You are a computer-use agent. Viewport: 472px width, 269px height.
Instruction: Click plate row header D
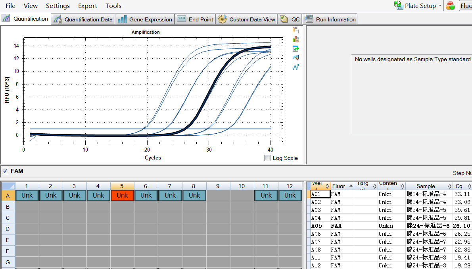tap(8, 229)
